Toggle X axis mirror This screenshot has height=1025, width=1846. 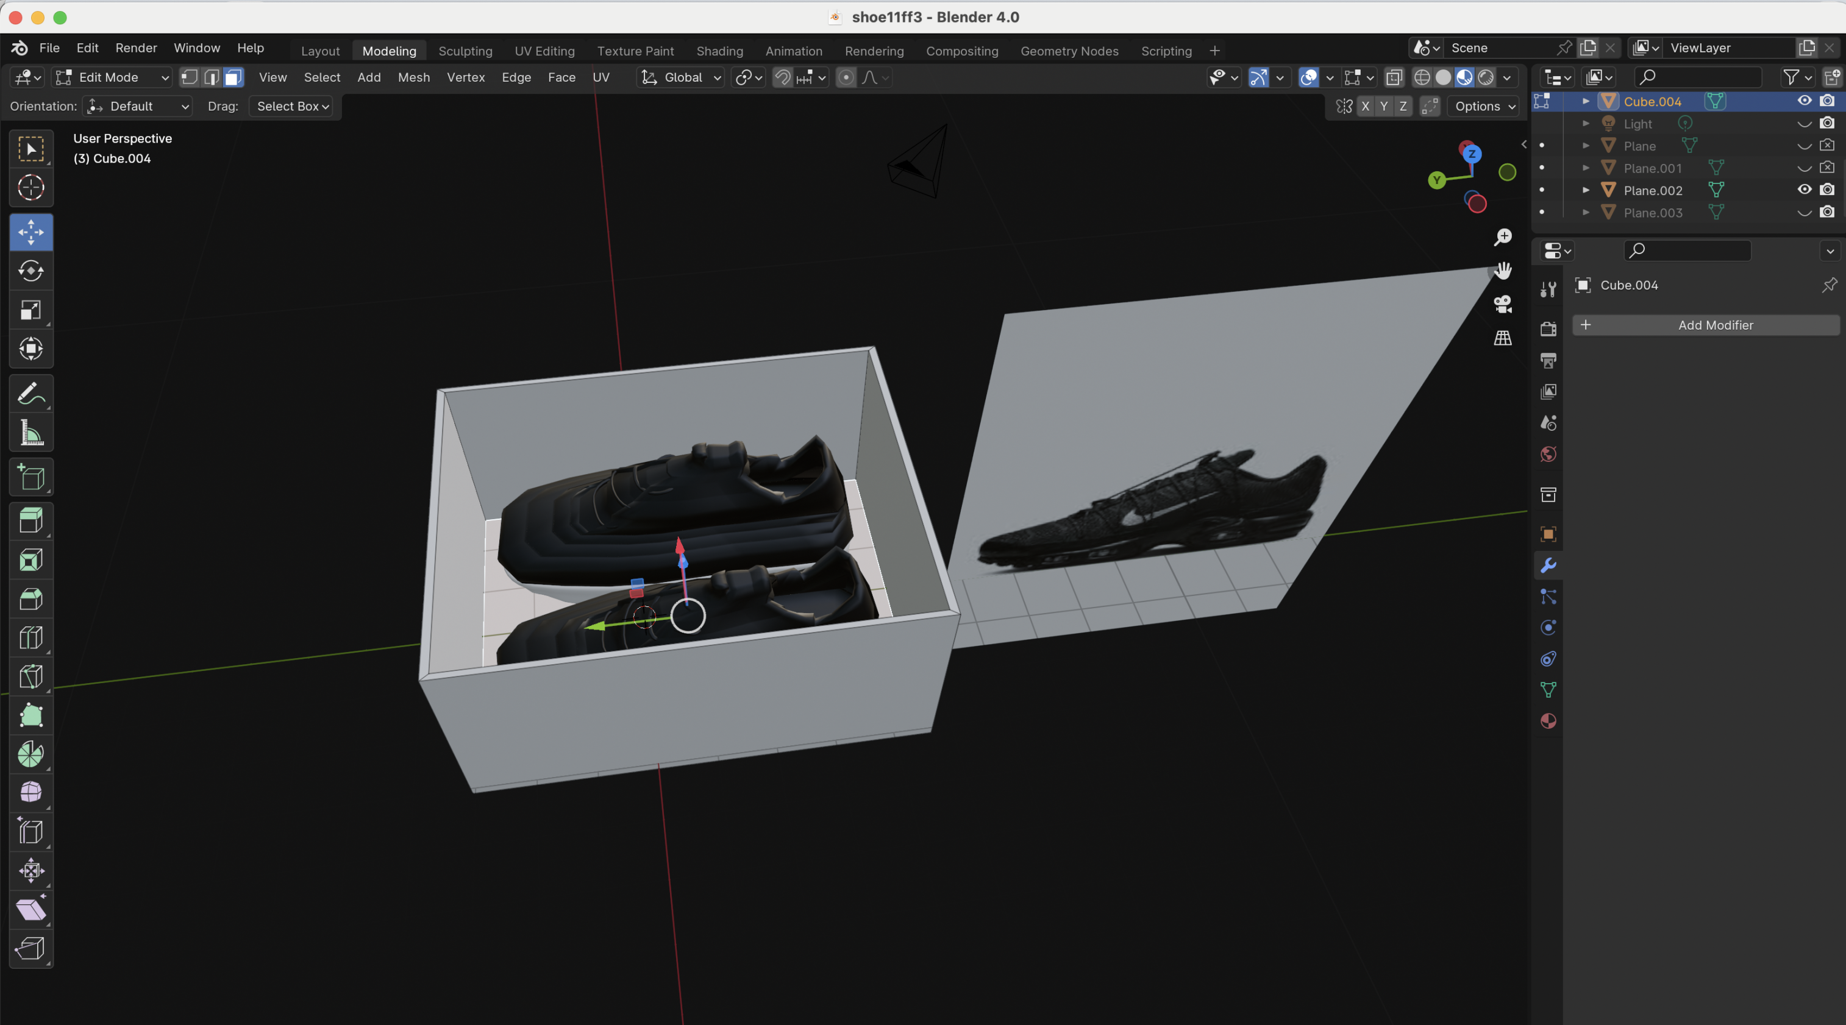click(1365, 106)
